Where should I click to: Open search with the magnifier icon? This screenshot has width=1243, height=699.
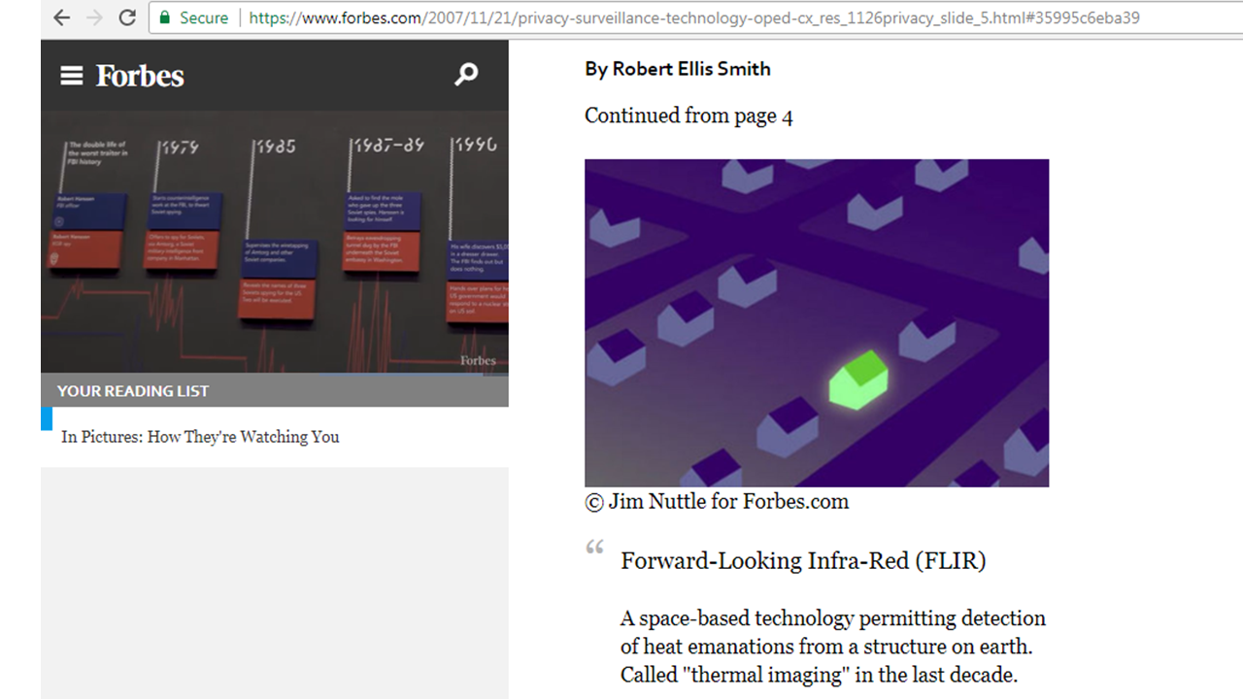[467, 75]
